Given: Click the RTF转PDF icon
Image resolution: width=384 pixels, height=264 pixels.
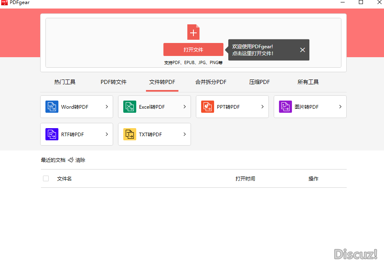Looking at the screenshot, I should click(x=51, y=134).
